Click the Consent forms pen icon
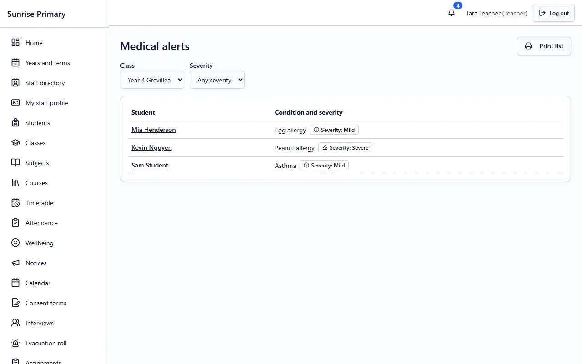The height and width of the screenshot is (364, 582). click(x=15, y=303)
